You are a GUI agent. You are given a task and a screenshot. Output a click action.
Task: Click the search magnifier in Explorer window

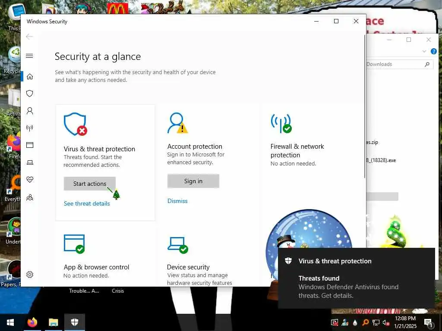[x=427, y=64]
